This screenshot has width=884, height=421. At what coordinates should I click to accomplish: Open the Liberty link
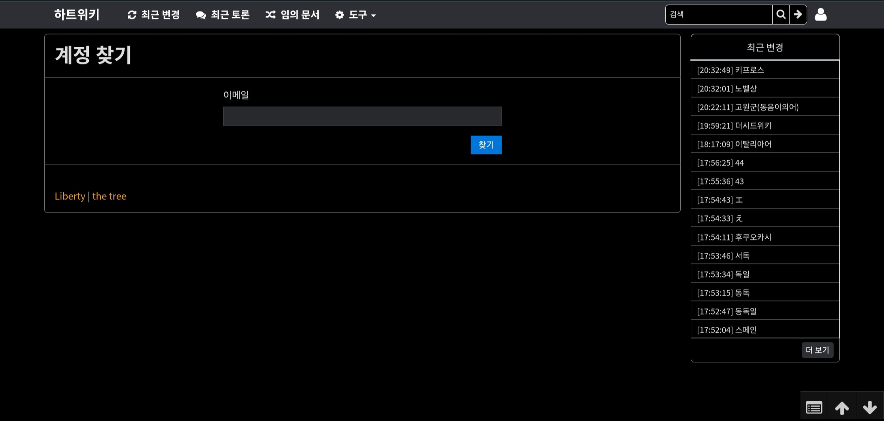coord(70,196)
